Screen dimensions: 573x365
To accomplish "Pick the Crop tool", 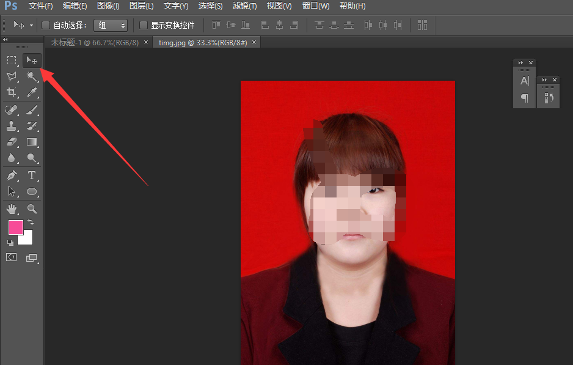I will pos(12,92).
